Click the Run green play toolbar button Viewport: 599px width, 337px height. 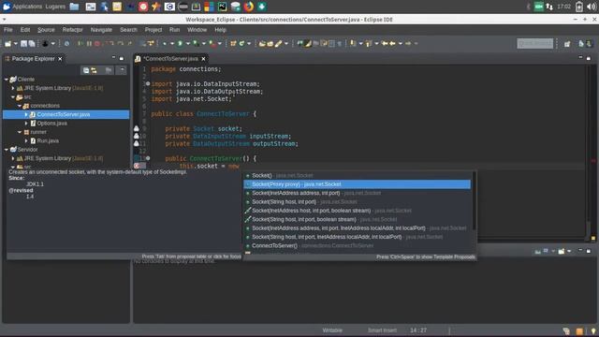[180, 44]
